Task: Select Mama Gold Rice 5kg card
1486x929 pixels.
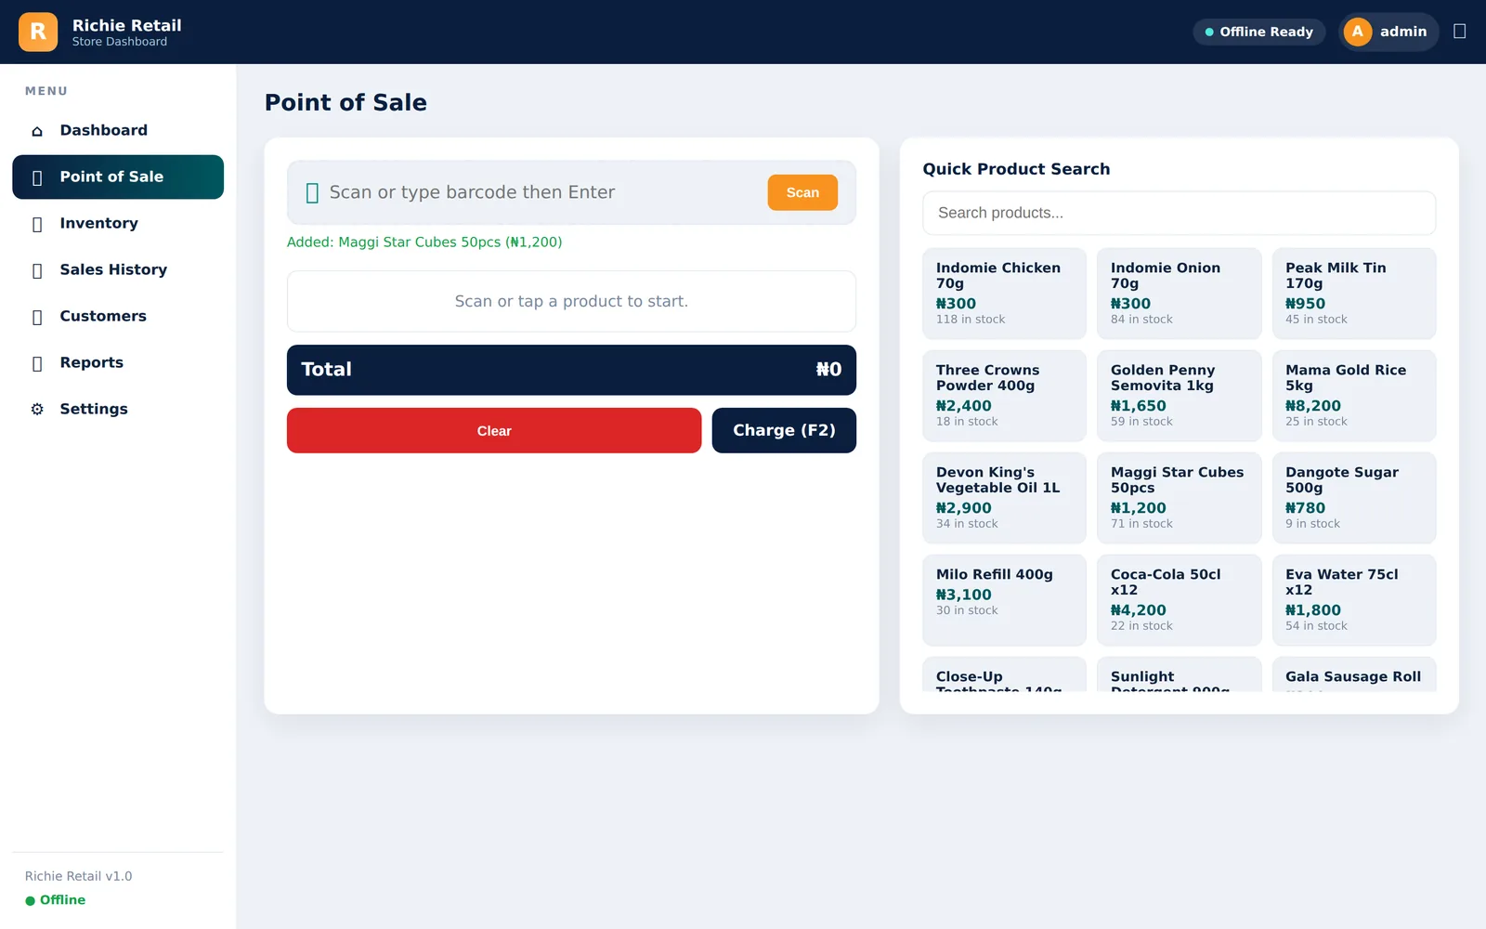Action: pos(1354,396)
